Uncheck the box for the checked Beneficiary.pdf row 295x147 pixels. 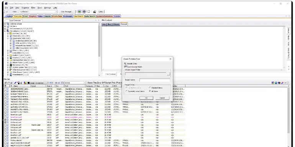[x=5, y=119]
